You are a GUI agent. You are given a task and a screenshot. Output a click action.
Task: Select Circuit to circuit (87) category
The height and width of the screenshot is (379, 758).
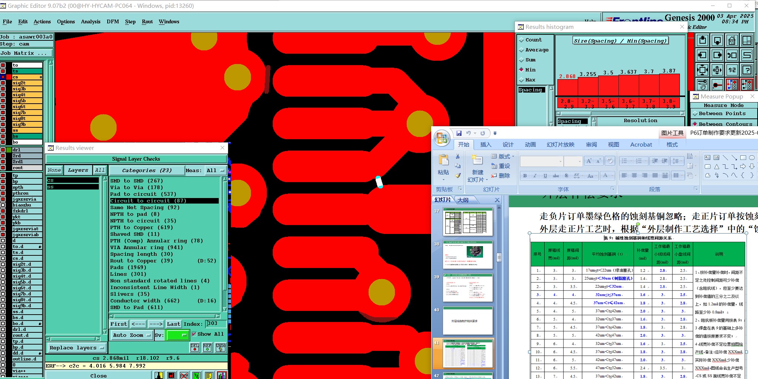point(164,201)
